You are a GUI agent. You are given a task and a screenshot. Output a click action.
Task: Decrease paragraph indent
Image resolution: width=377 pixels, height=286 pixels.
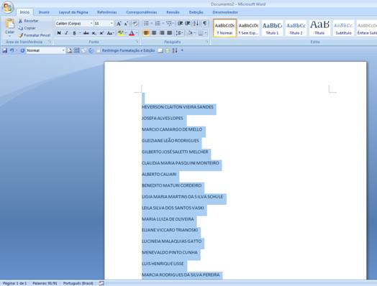pyautogui.click(x=180, y=23)
